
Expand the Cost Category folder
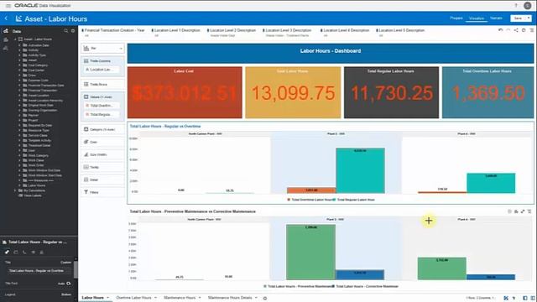pos(20,65)
